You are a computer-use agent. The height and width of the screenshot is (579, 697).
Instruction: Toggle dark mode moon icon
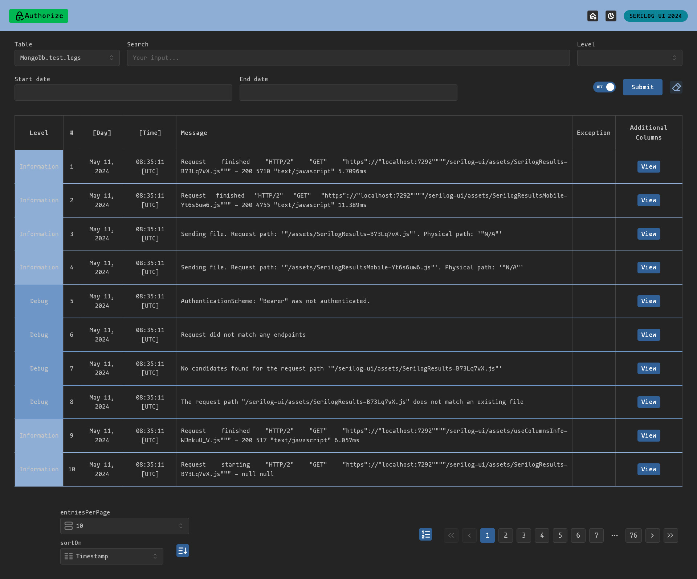(x=611, y=16)
